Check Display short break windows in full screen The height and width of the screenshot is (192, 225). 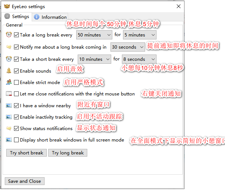(x=16, y=140)
